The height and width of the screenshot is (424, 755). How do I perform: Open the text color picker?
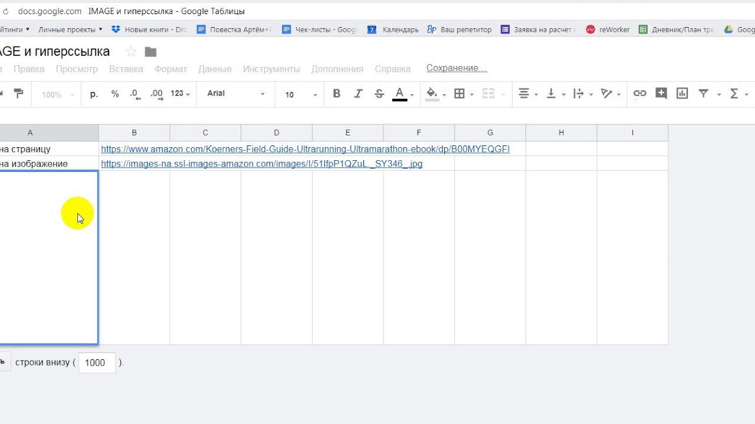pyautogui.click(x=400, y=94)
